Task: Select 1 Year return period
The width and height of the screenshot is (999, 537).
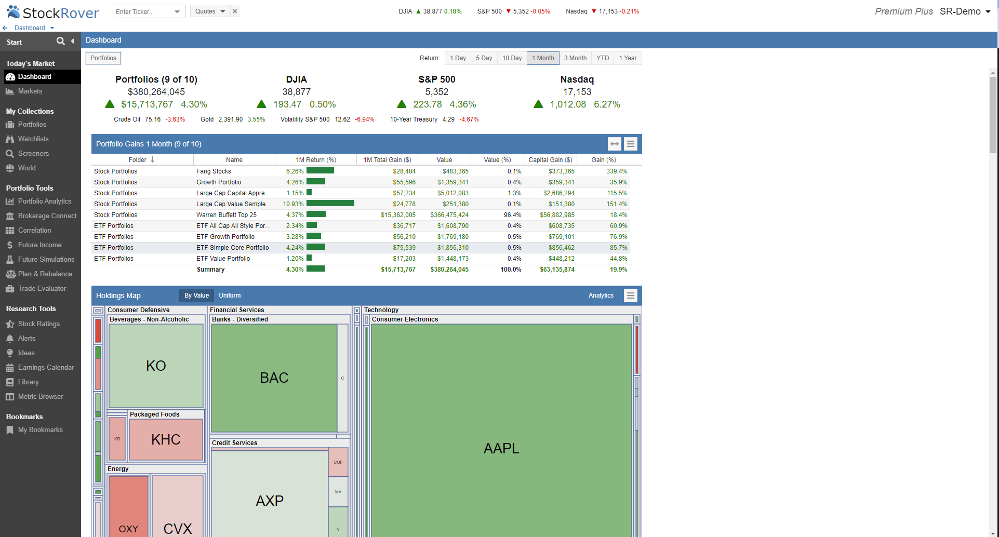Action: click(x=628, y=58)
